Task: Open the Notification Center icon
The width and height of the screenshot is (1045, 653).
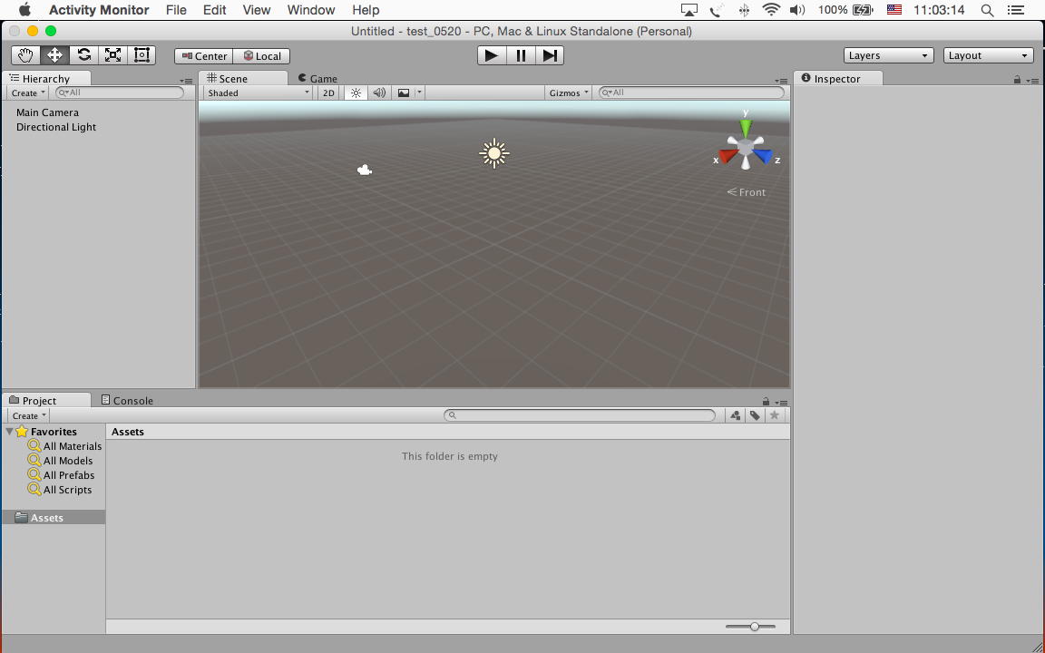Action: click(1016, 10)
